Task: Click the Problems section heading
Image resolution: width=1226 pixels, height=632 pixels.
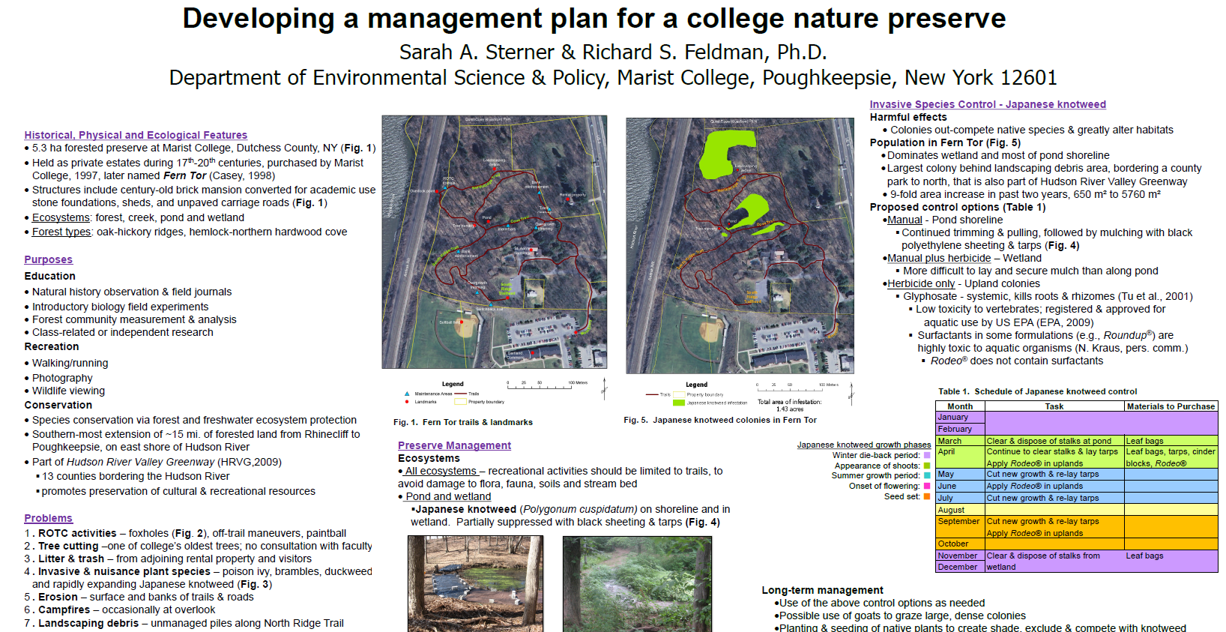Action: (x=48, y=518)
